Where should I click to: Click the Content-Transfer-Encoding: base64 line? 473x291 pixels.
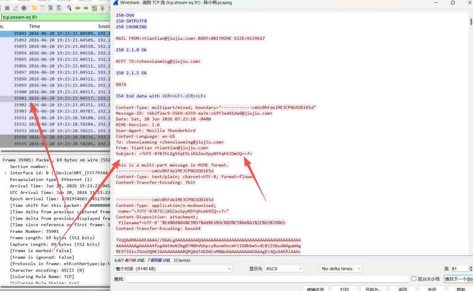(x=158, y=229)
